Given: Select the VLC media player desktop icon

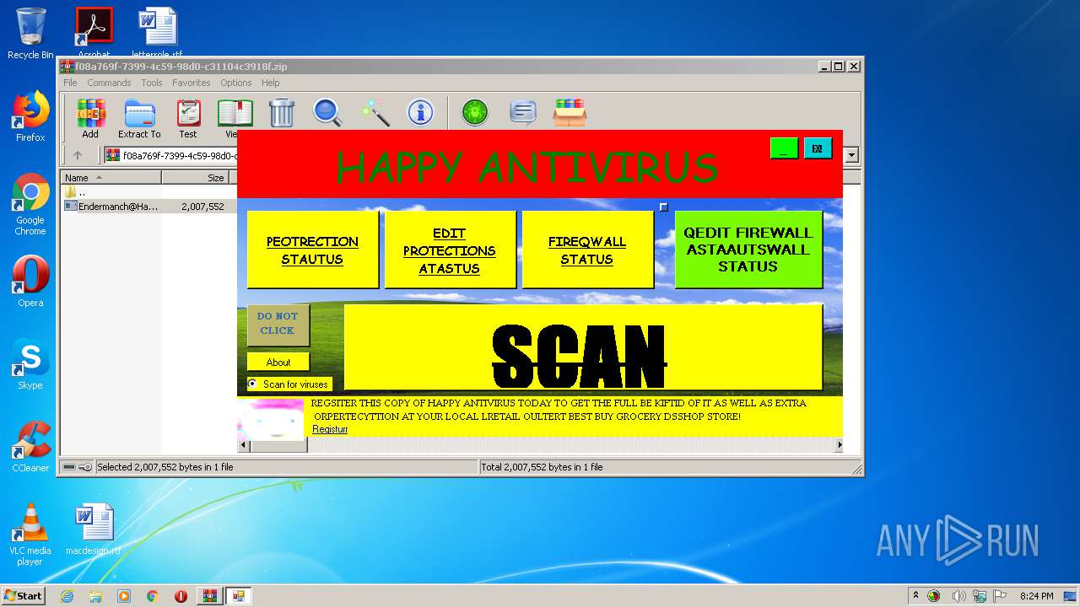Looking at the screenshot, I should click(x=30, y=534).
